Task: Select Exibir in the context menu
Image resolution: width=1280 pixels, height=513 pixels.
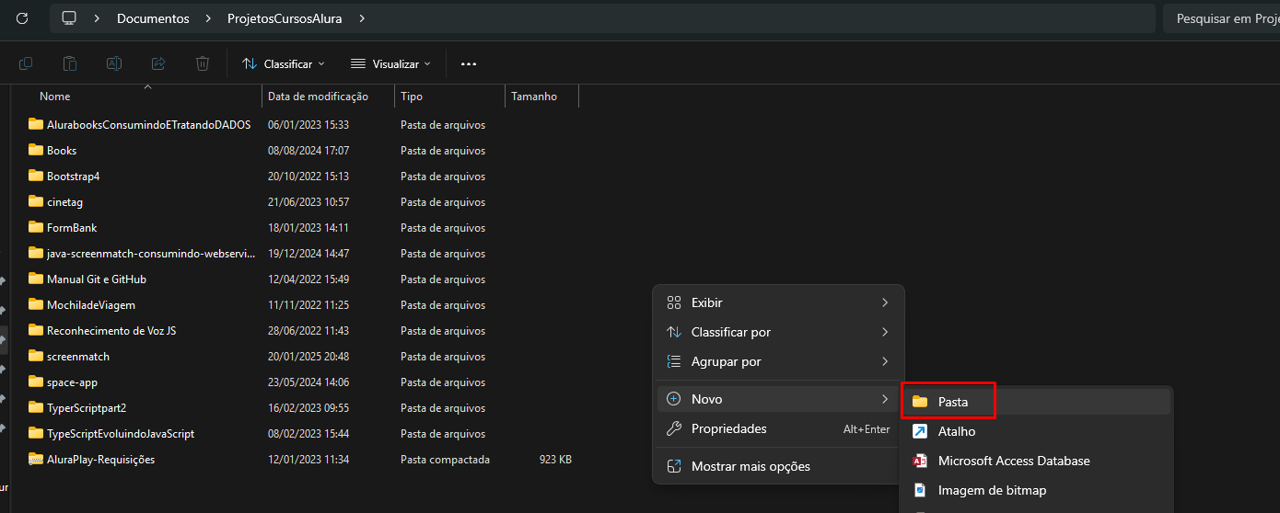Action: (x=778, y=302)
